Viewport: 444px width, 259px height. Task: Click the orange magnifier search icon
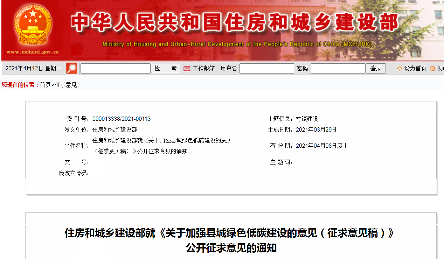click(72, 68)
